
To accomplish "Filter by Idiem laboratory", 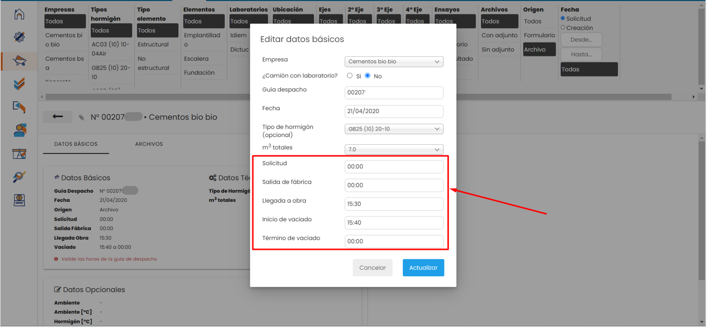I will click(x=238, y=35).
